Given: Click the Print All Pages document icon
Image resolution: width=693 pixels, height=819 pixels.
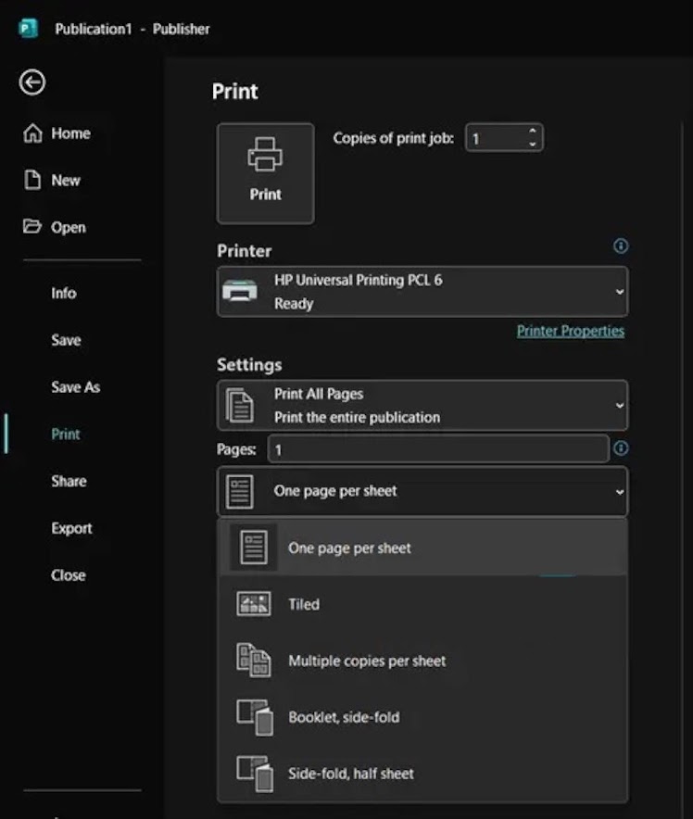Looking at the screenshot, I should pos(240,405).
